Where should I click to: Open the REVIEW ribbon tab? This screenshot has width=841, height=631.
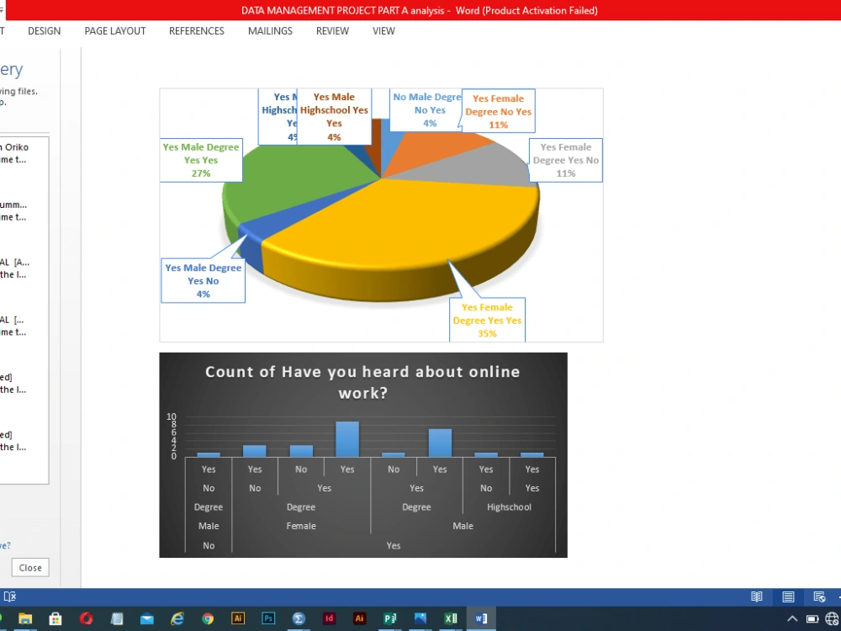click(x=332, y=31)
